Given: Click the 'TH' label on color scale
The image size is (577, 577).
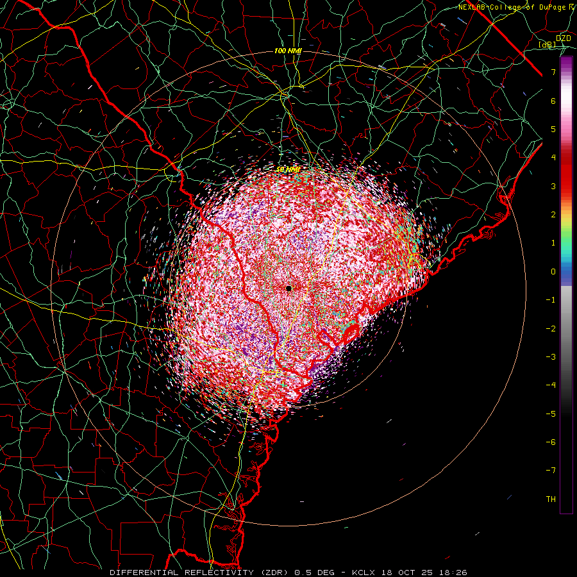Looking at the screenshot, I should coord(551,499).
